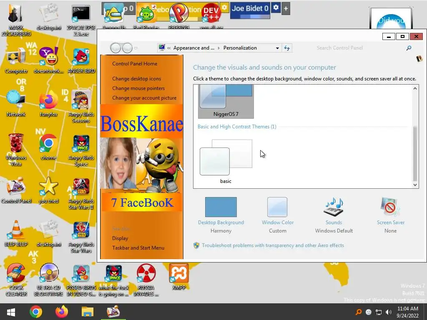The height and width of the screenshot is (320, 427).
Task: Open File Explorer from the taskbar
Action: (88, 312)
